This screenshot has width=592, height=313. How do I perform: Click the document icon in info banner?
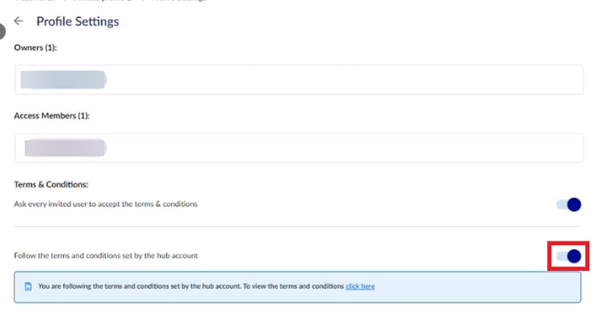click(x=28, y=286)
